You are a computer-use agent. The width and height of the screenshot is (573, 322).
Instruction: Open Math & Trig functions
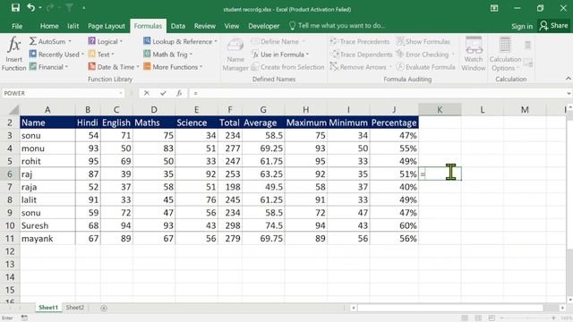coord(167,55)
